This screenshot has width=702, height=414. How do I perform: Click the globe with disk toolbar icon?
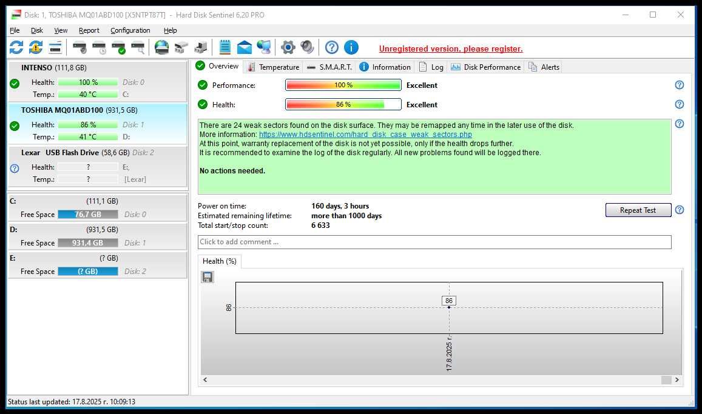tap(161, 47)
